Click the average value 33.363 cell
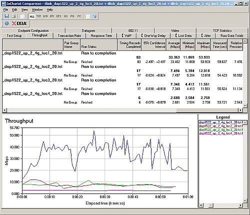This screenshot has width=250, height=215. (x=174, y=57)
